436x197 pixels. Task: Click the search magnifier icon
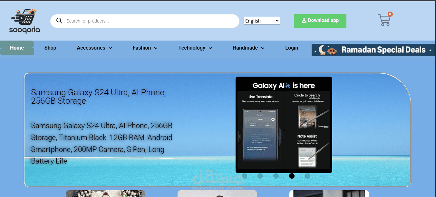click(59, 21)
